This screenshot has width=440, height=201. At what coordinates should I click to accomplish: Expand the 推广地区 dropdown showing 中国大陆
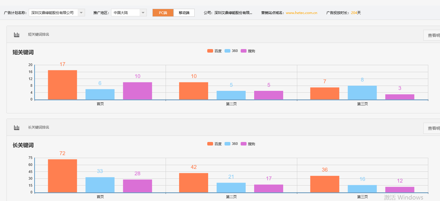[x=143, y=13]
